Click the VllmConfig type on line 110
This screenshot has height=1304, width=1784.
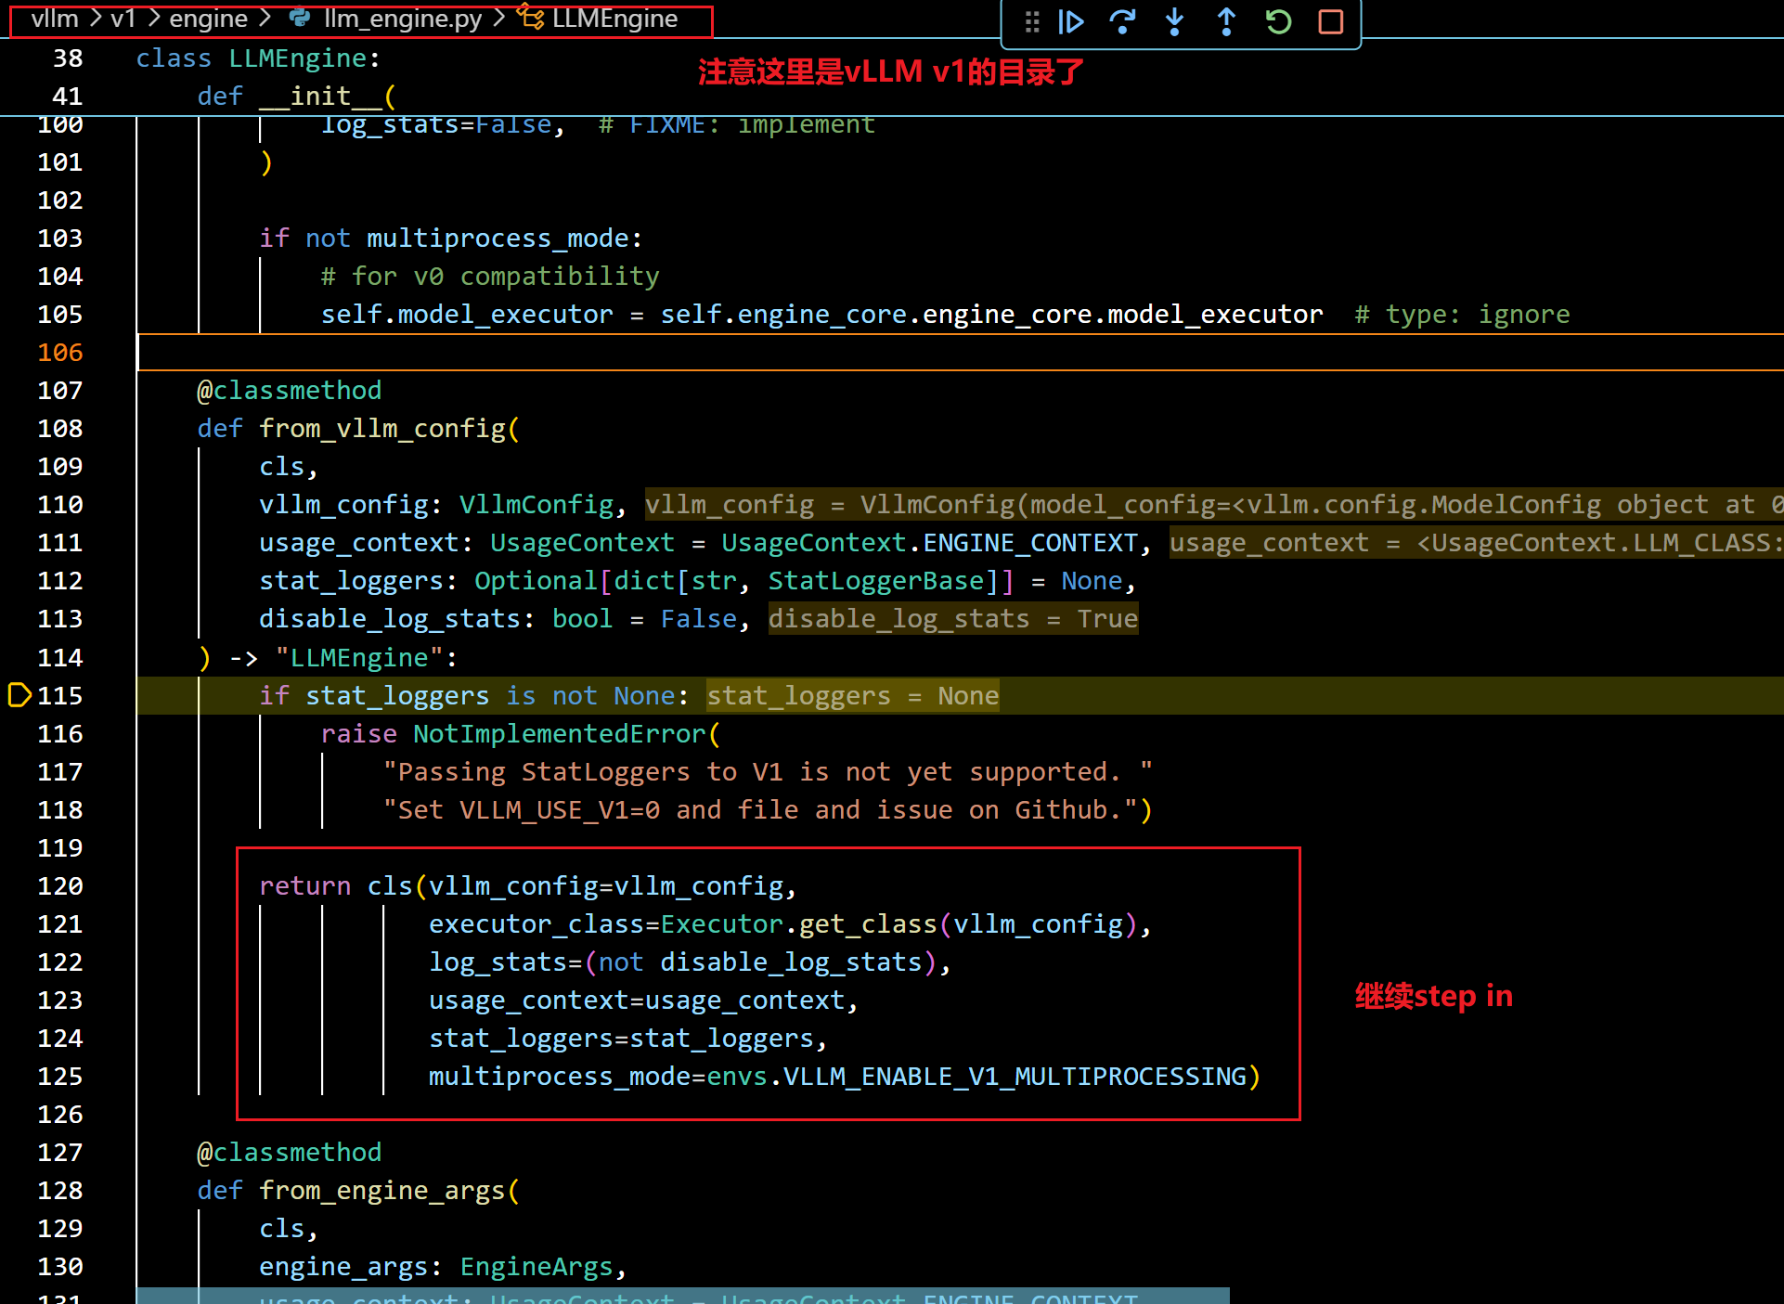[x=536, y=505]
